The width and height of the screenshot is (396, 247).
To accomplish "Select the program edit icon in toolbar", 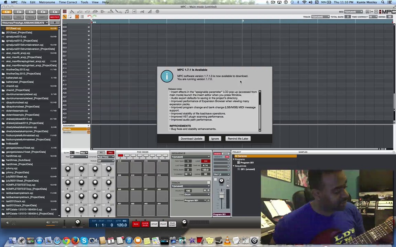I will coord(72,12).
